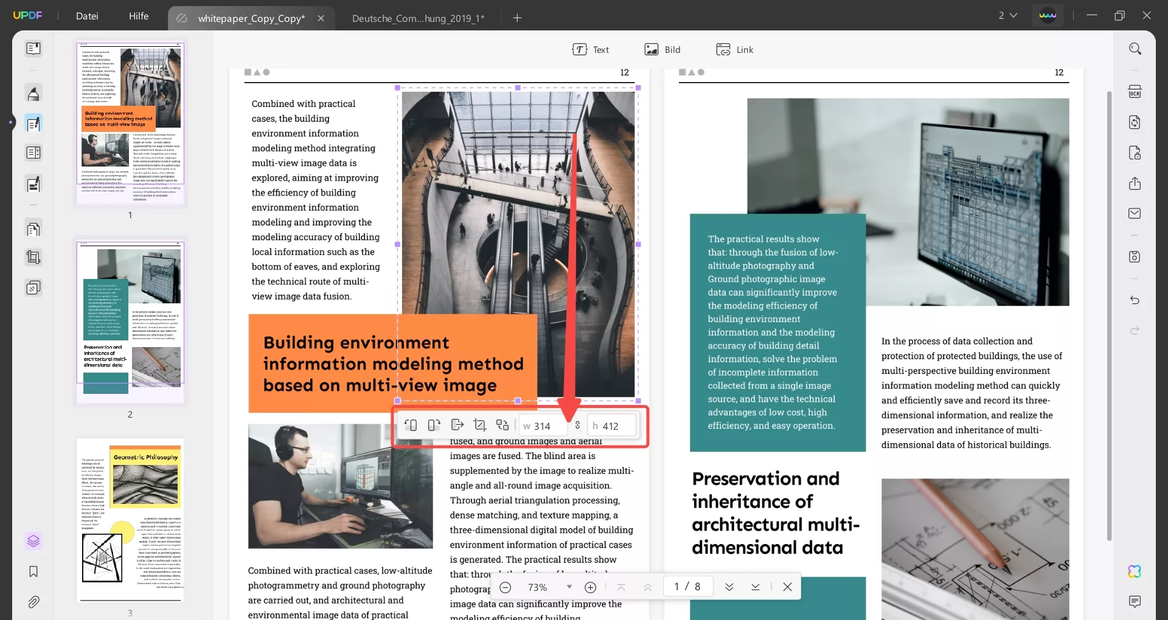Expand the open windows count dropdown
This screenshot has width=1168, height=620.
(x=1007, y=16)
